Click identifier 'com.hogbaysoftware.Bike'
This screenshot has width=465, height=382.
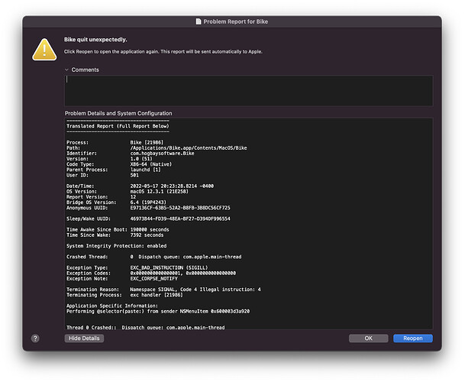pyautogui.click(x=162, y=154)
